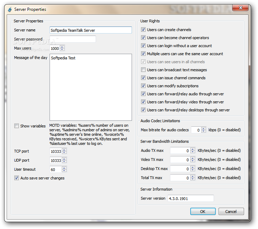Click the Max users number field
The width and height of the screenshot is (258, 229).
pos(55,49)
